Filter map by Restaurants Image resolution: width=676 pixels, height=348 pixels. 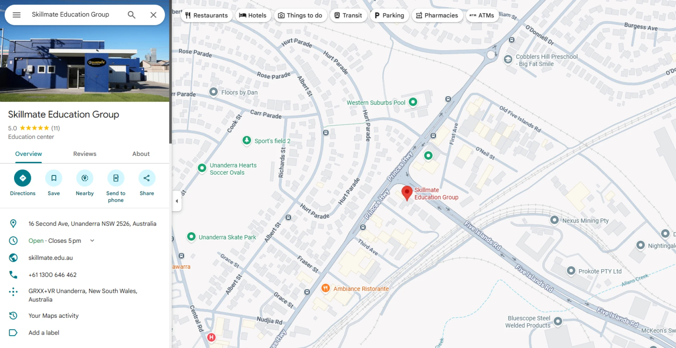point(207,15)
